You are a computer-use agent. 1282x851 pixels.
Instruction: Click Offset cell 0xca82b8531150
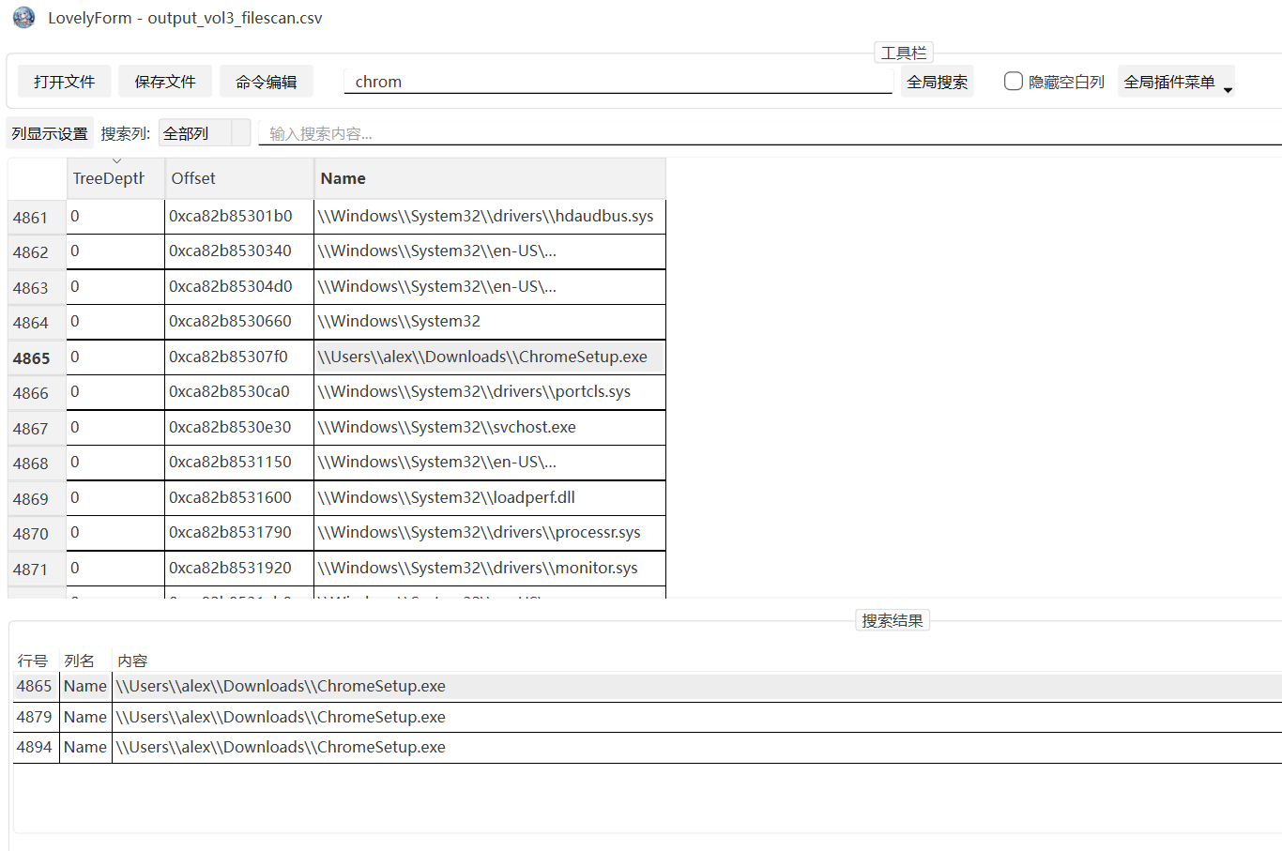[239, 462]
